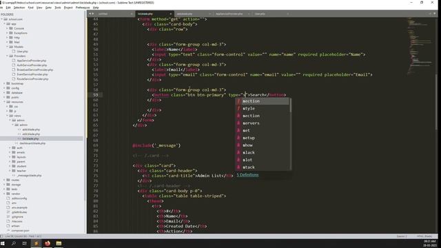441x248 pixels.
Task: Open User.php file in sidebar
Action: (22, 52)
